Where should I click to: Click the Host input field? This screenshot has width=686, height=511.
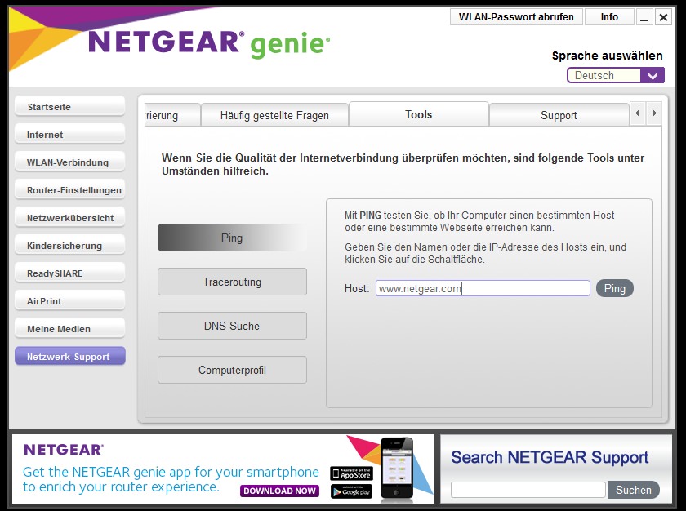[x=483, y=288]
